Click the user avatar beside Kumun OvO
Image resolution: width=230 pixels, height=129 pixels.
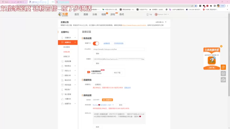(x=156, y=15)
